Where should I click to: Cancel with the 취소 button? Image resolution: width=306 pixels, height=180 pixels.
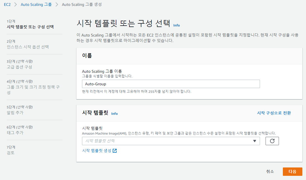point(270,172)
